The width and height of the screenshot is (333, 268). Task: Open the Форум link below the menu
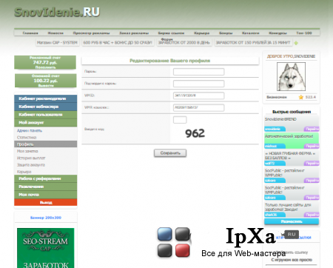point(167,39)
